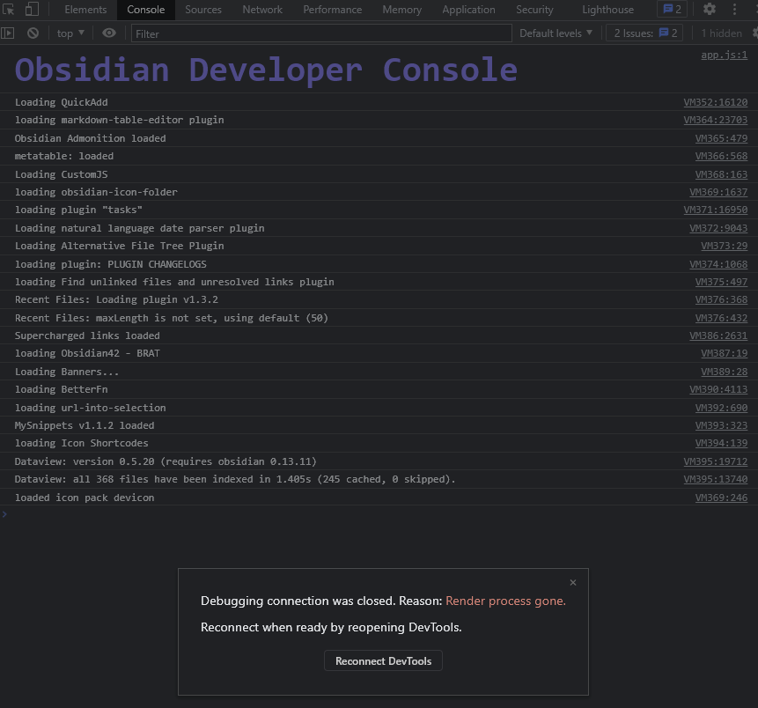758x708 pixels.
Task: Select 'MySnippets v1.1.2 loaded' log message
Action: (x=85, y=425)
